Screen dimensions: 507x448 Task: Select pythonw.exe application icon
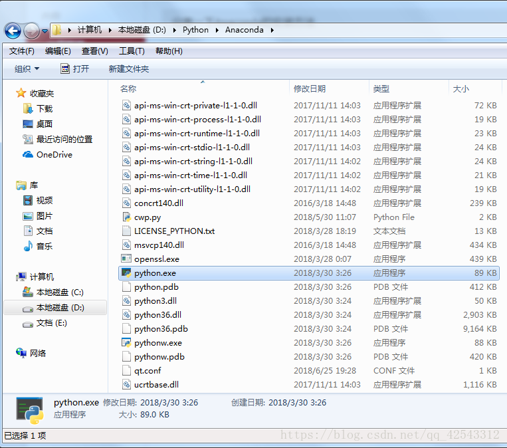(126, 342)
